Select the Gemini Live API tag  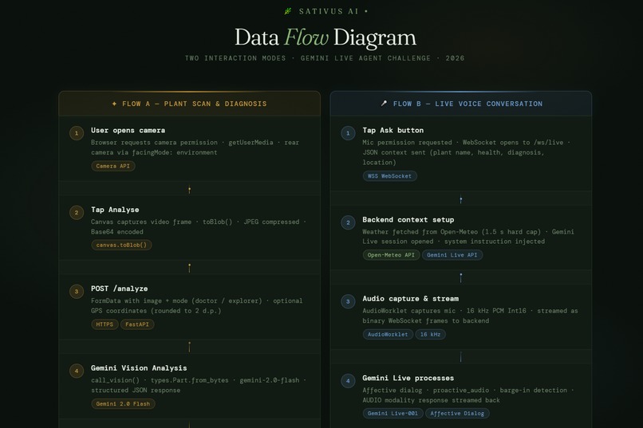pyautogui.click(x=452, y=255)
